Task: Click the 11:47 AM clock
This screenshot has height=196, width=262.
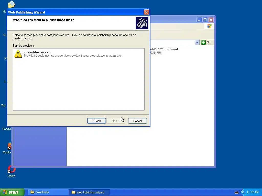Action: click(253, 192)
